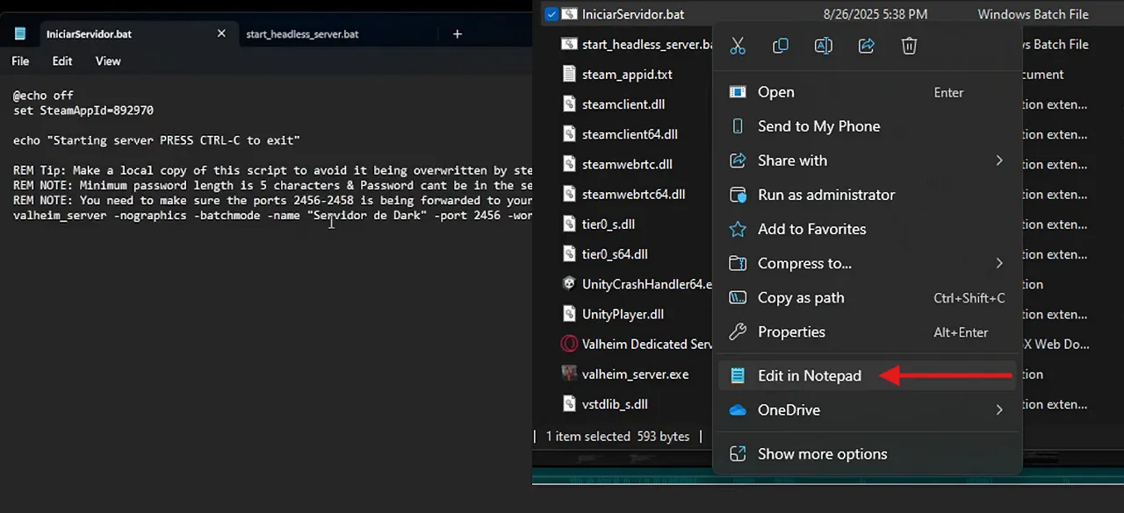The height and width of the screenshot is (513, 1124).
Task: Click the Copy icon in context menu
Action: 781,46
